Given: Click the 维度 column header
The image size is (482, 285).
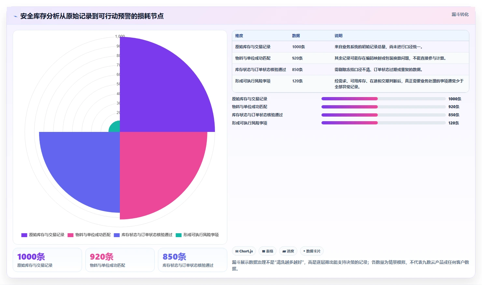Looking at the screenshot, I should [239, 36].
